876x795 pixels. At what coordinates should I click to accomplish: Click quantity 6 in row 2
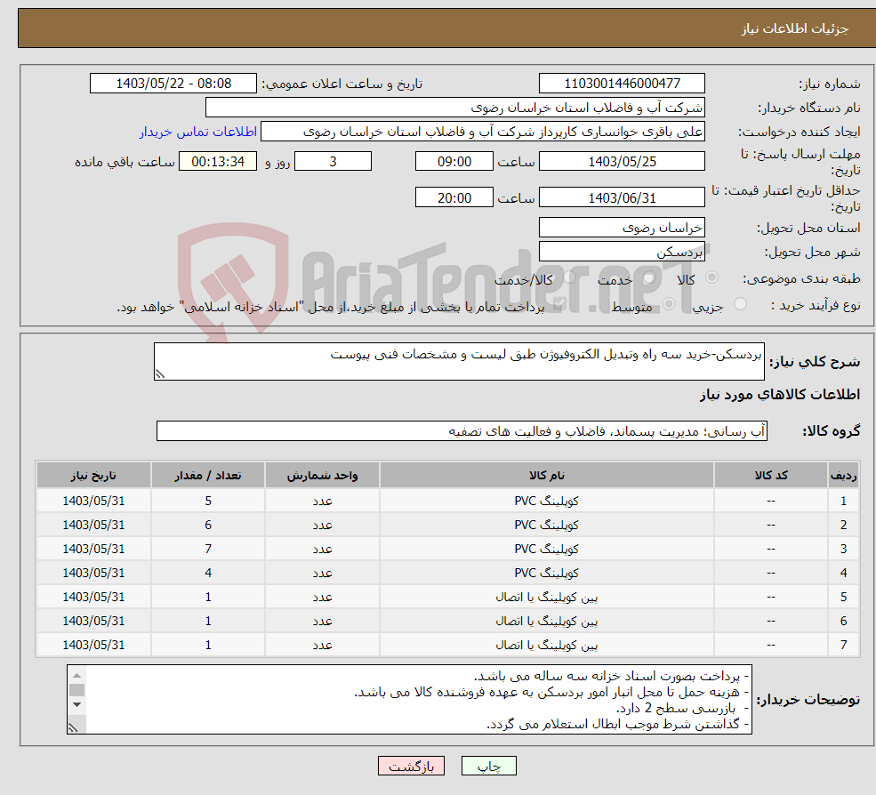pyautogui.click(x=208, y=525)
